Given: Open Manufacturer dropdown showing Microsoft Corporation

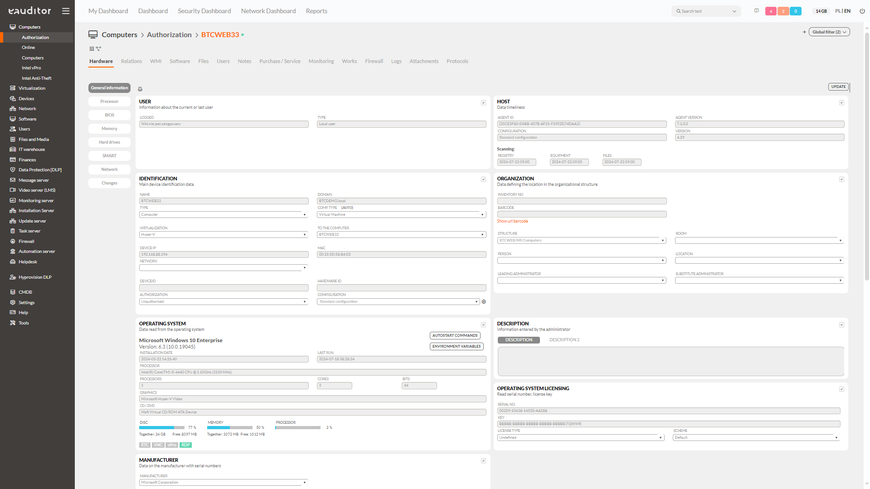Looking at the screenshot, I should (x=224, y=483).
